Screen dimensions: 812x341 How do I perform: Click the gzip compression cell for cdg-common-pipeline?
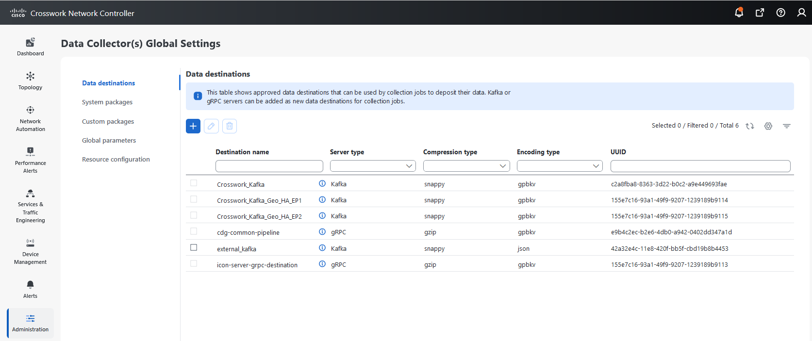pyautogui.click(x=430, y=232)
